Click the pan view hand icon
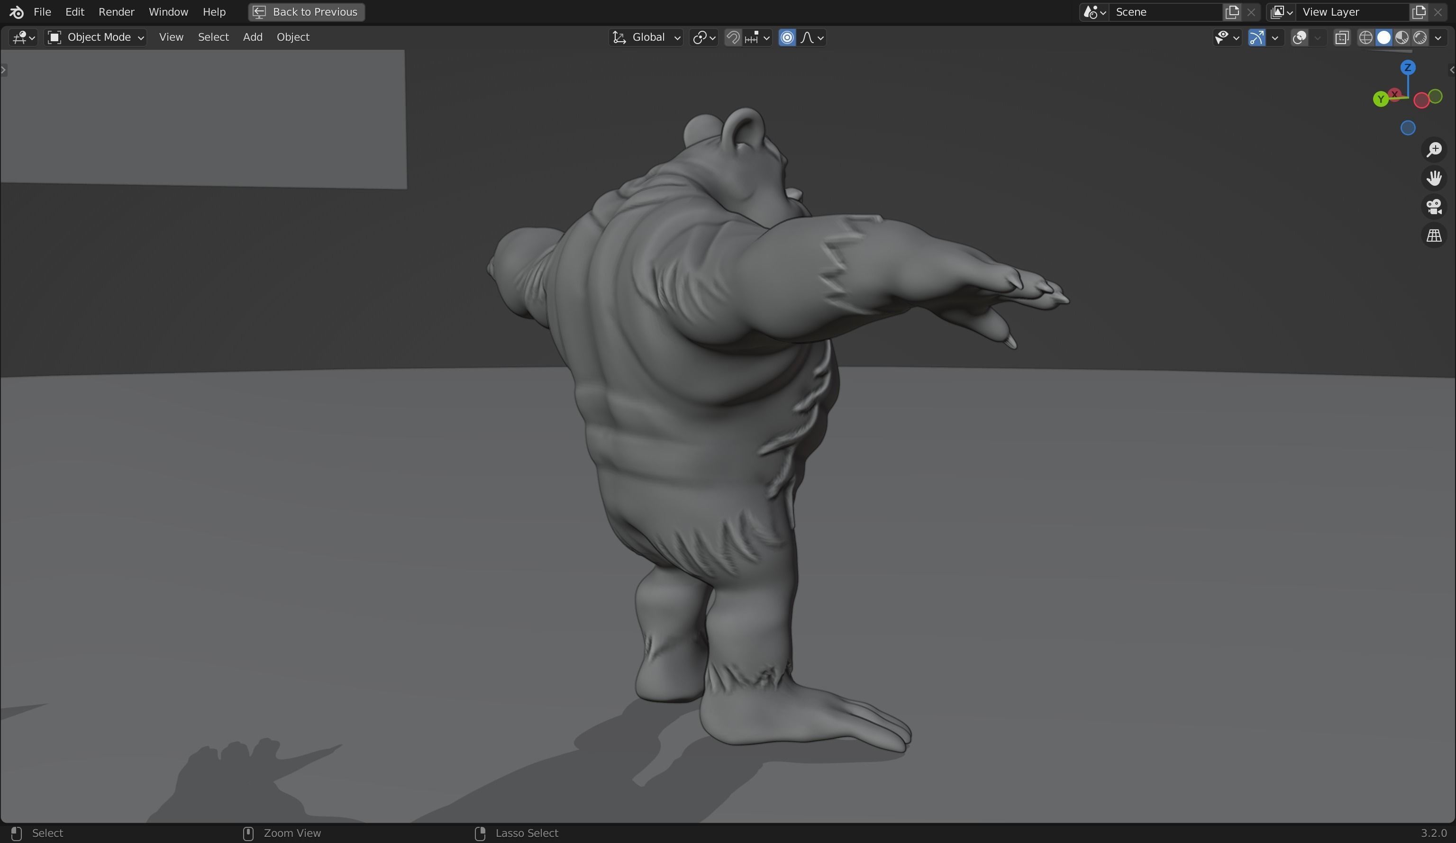Viewport: 1456px width, 843px height. pyautogui.click(x=1433, y=178)
